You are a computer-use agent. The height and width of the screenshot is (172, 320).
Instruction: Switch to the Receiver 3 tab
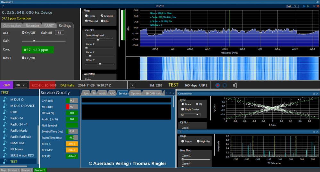(x=27, y=170)
